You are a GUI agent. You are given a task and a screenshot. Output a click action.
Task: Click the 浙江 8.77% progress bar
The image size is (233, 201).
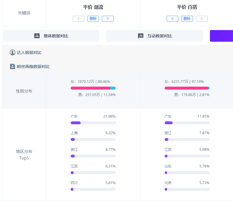[x=93, y=156]
